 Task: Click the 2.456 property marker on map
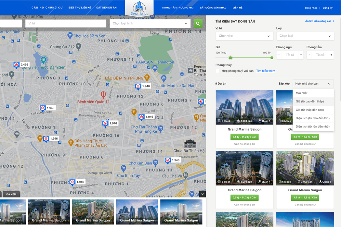coord(17,65)
